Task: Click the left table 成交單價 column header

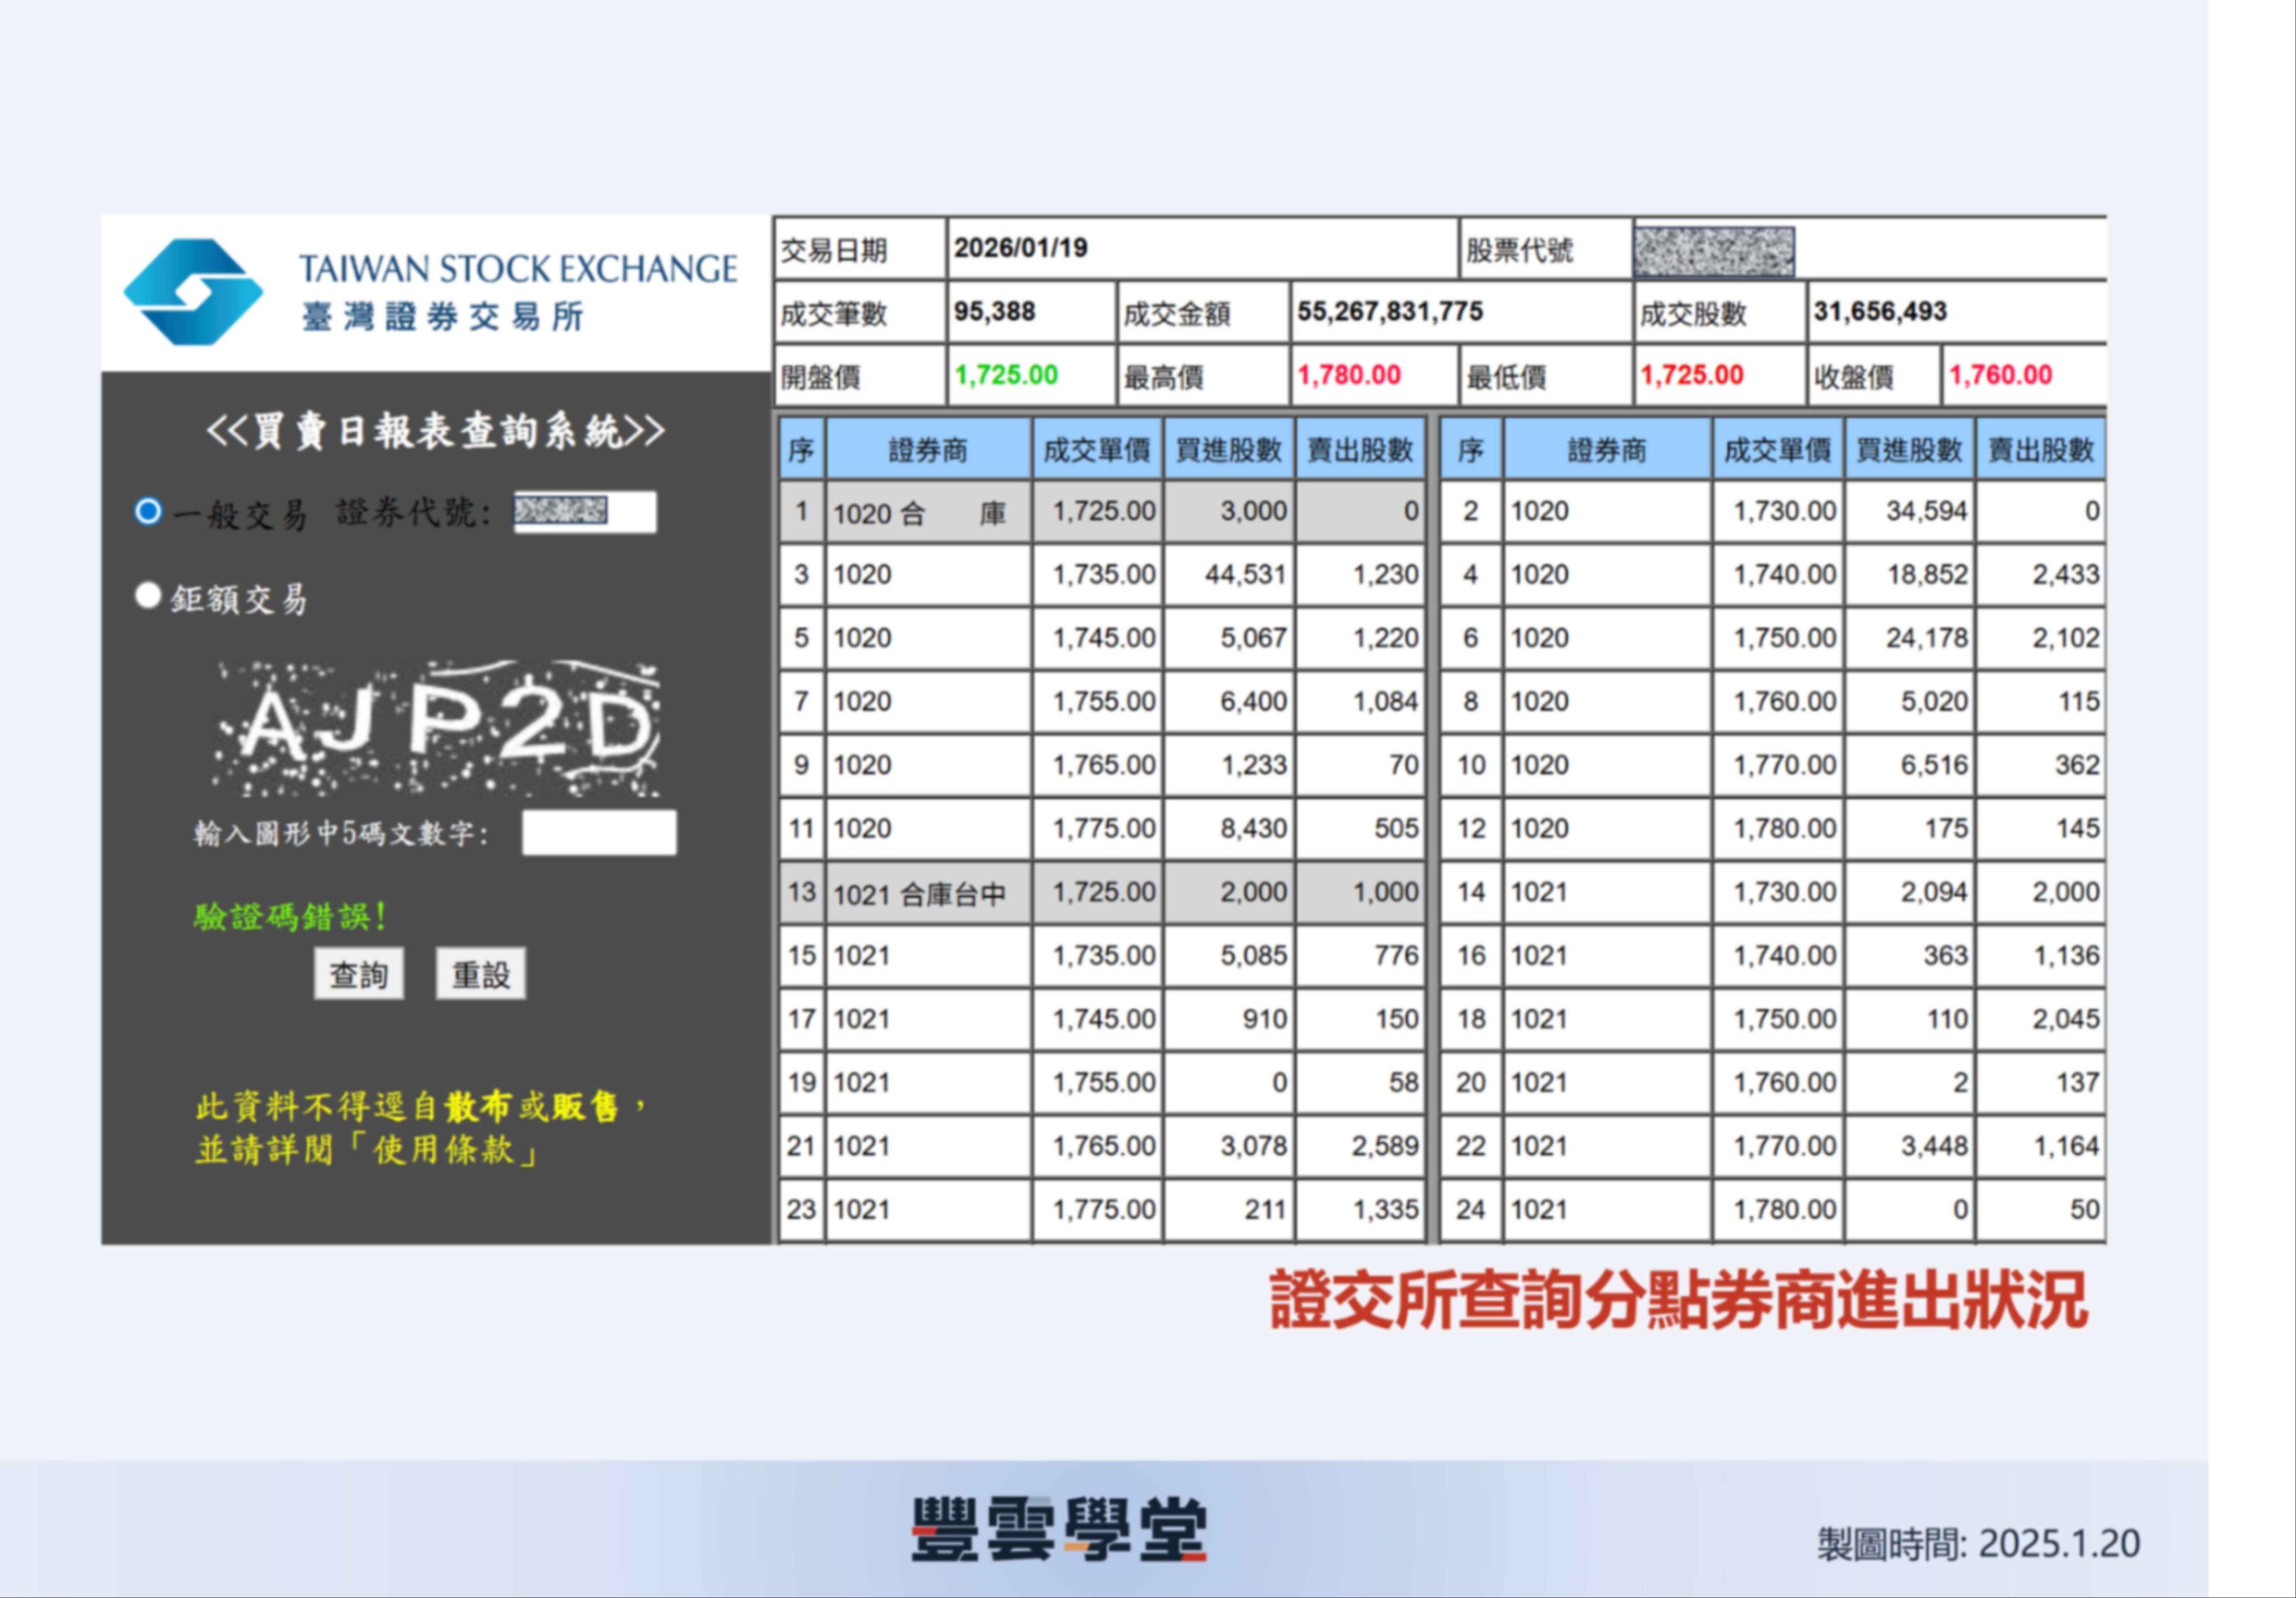Action: [1096, 450]
